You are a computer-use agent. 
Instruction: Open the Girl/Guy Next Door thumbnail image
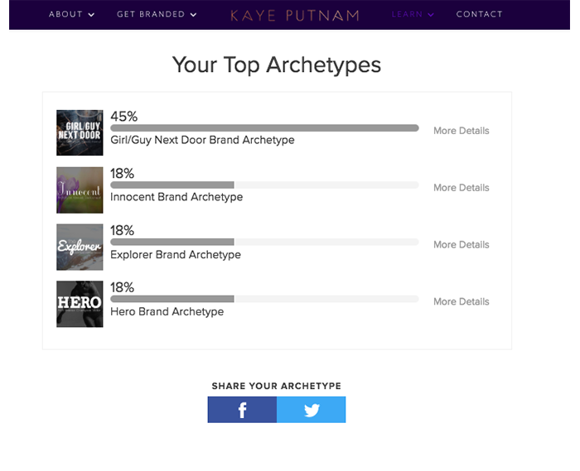click(80, 132)
